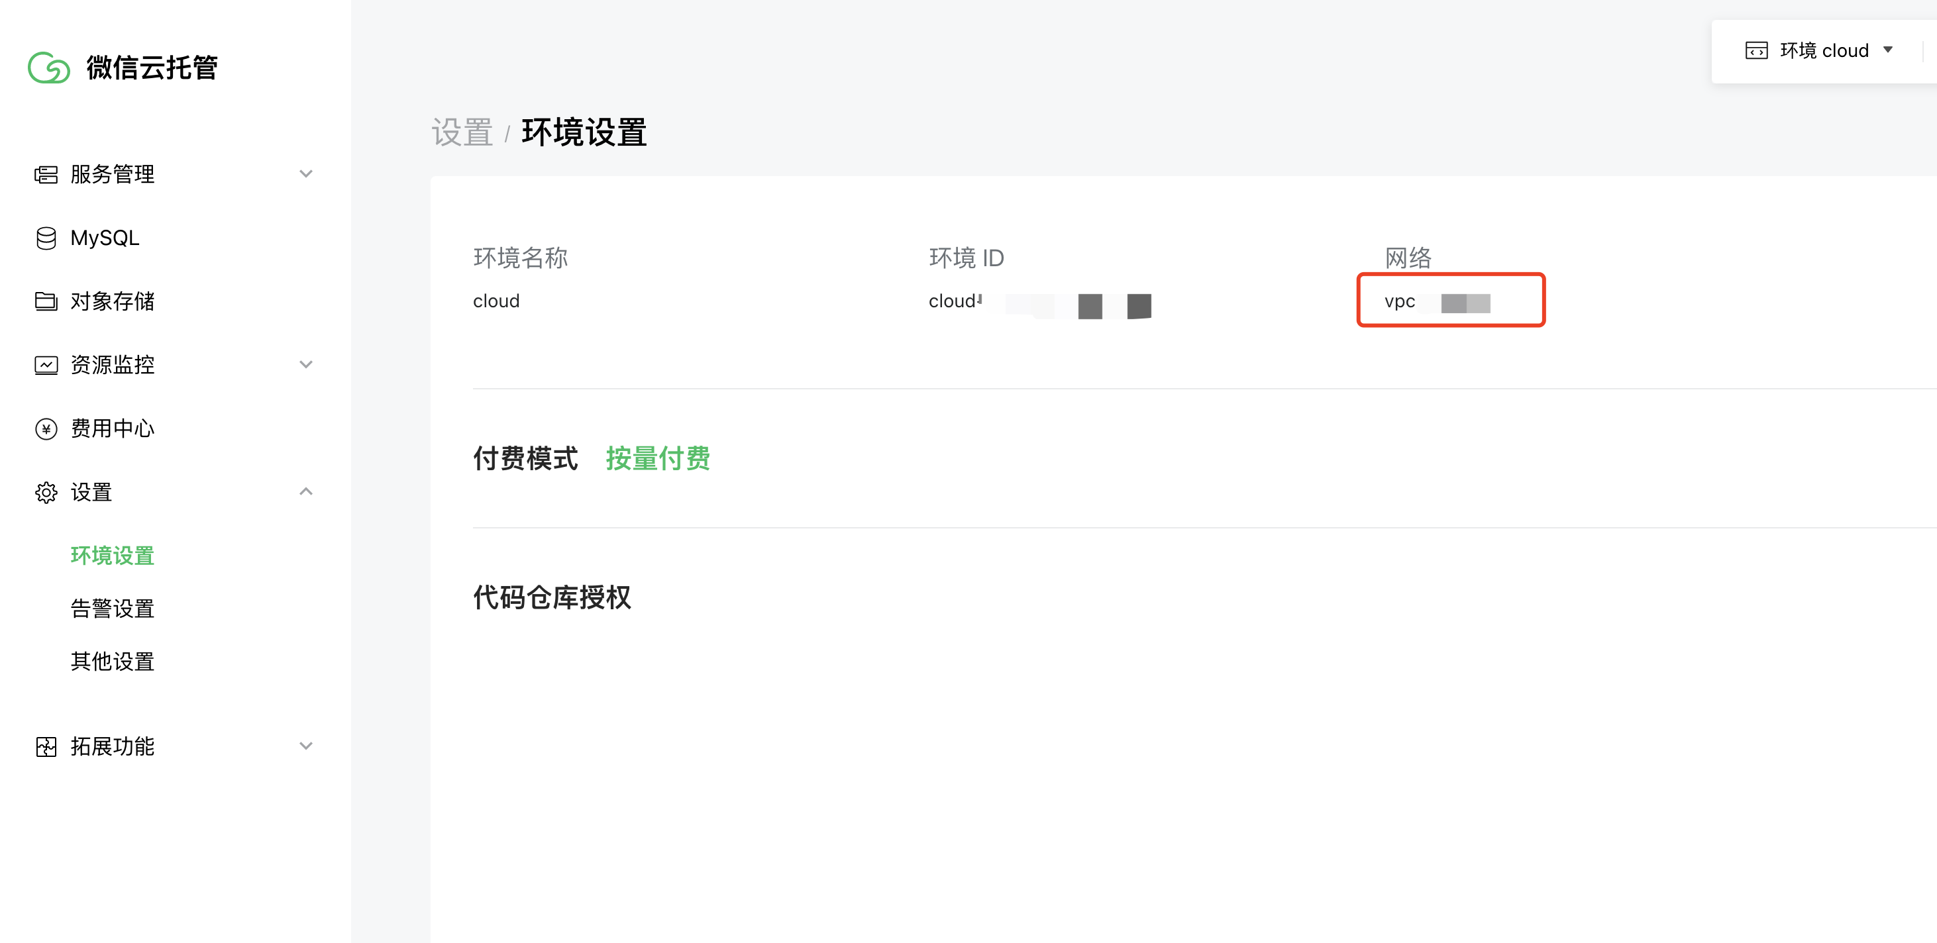Click the MySQL database icon

pos(46,238)
